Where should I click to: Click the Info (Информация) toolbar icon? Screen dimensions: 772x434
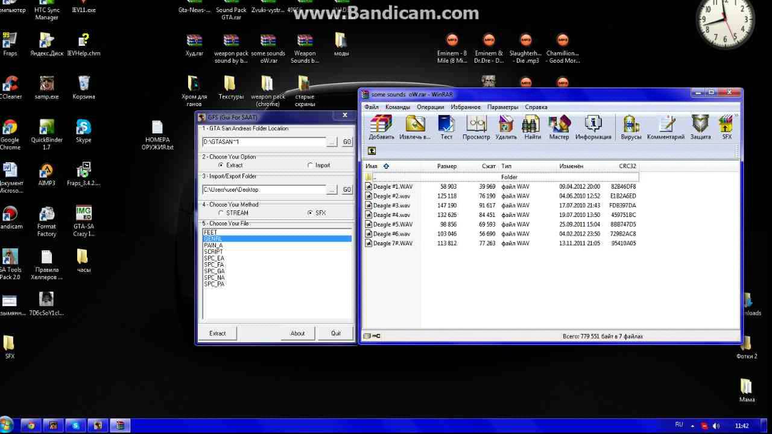[x=593, y=128]
